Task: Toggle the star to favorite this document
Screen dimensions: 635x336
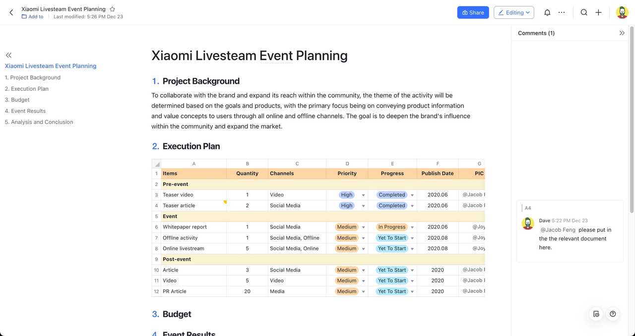Action: [112, 8]
